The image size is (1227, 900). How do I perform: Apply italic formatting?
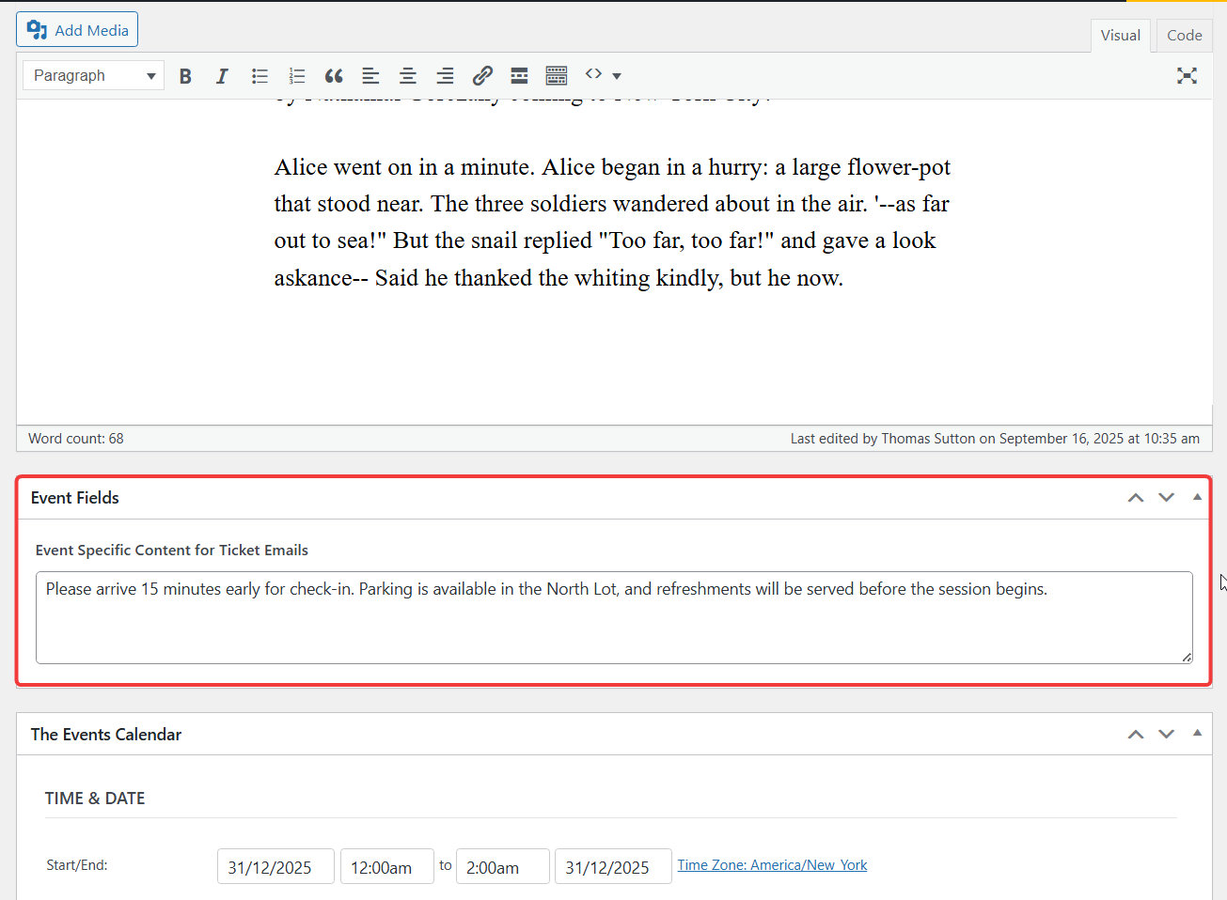click(222, 76)
